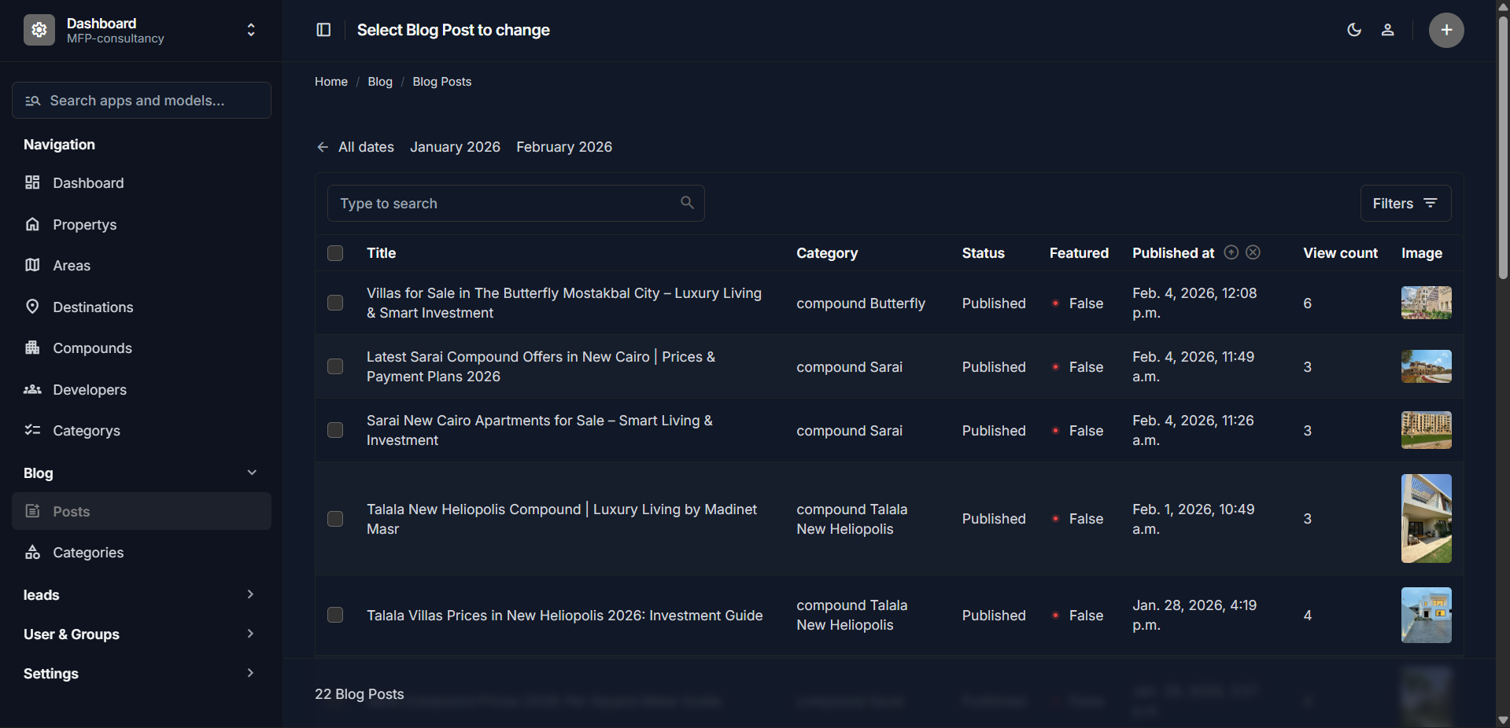Viewport: 1510px width, 728px height.
Task: Open the Talala New Heliopolis post thumbnail
Action: point(1426,518)
